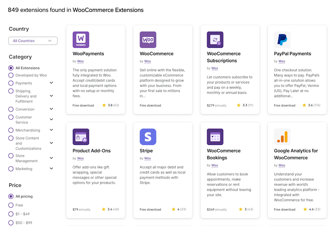Screen dimensions: 331x226
Task: Expand the Merchandising category chevron
Action: coord(51,130)
